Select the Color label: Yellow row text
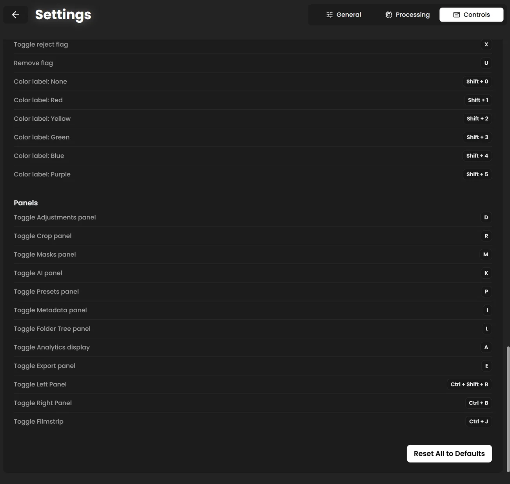This screenshot has height=484, width=510. 42,119
